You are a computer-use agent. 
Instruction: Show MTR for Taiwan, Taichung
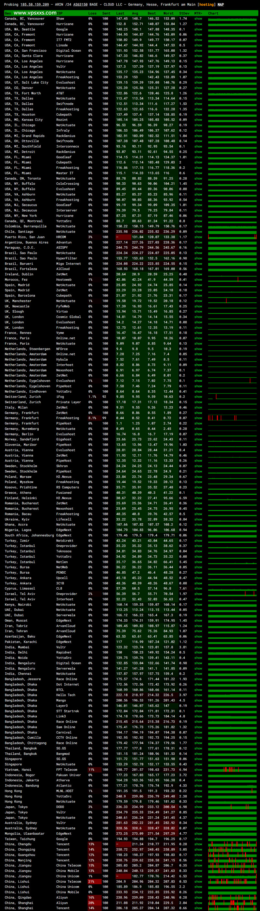pyautogui.click(x=198, y=839)
